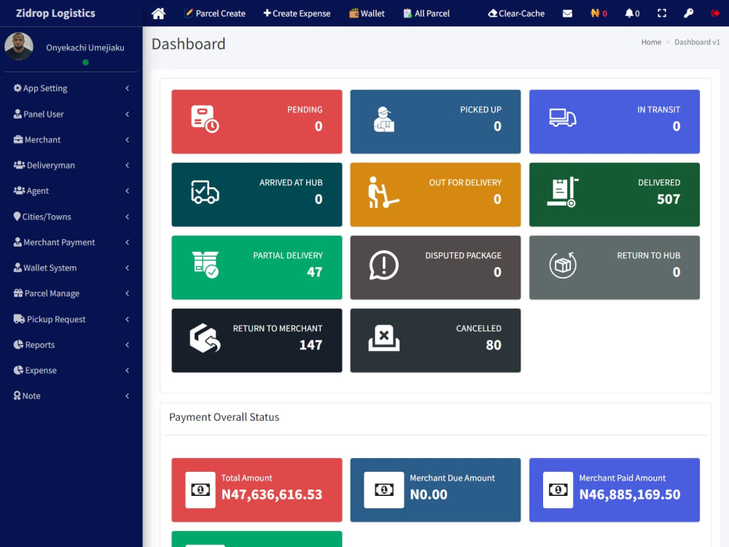This screenshot has width=729, height=547.
Task: Expand the Wallet System chevron
Action: [x=127, y=268]
